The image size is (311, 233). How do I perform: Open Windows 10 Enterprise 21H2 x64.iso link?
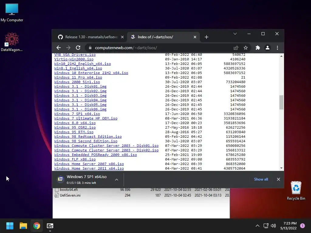point(91,73)
